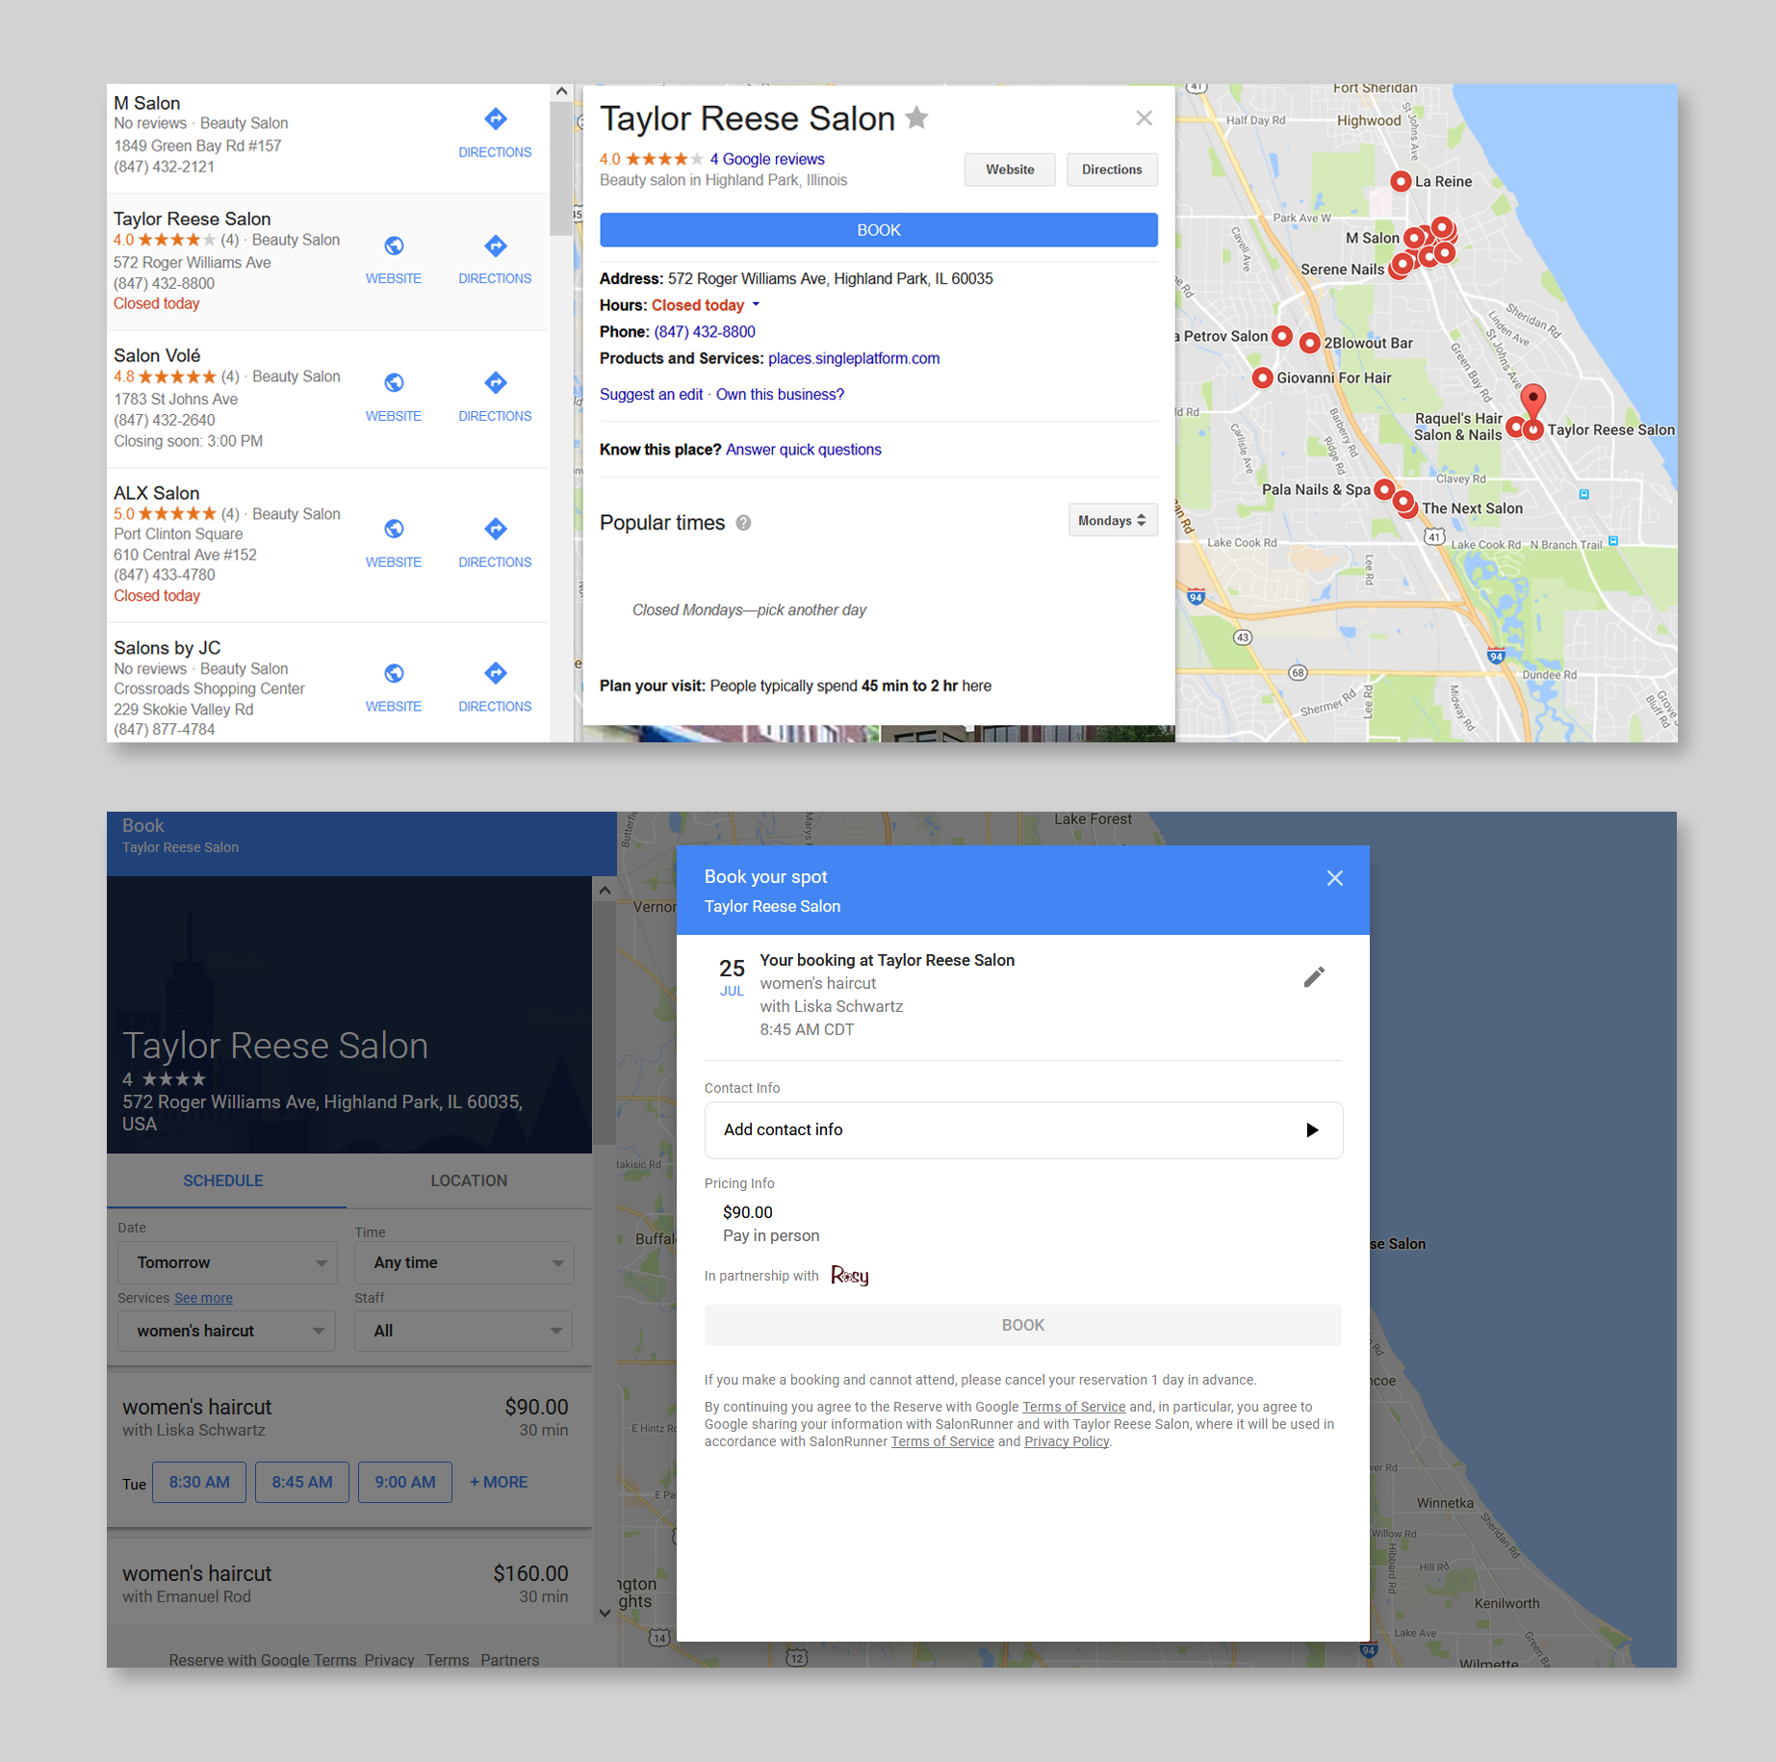
Task: Open the Time dropdown showing Any time
Action: pyautogui.click(x=464, y=1262)
